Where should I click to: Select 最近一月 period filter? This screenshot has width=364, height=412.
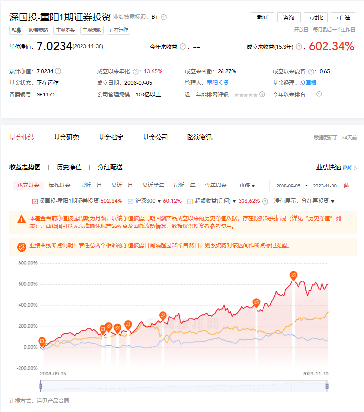click(91, 185)
